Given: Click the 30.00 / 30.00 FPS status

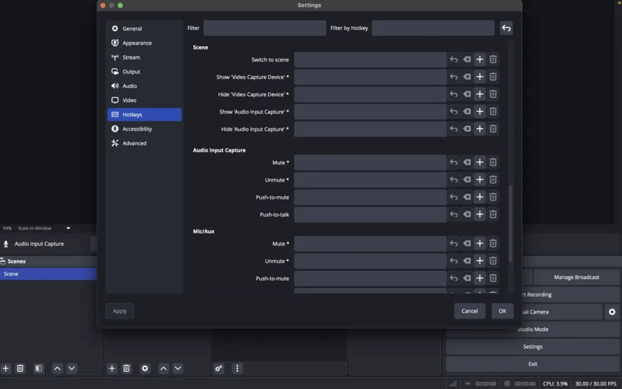Looking at the screenshot, I should [x=595, y=384].
